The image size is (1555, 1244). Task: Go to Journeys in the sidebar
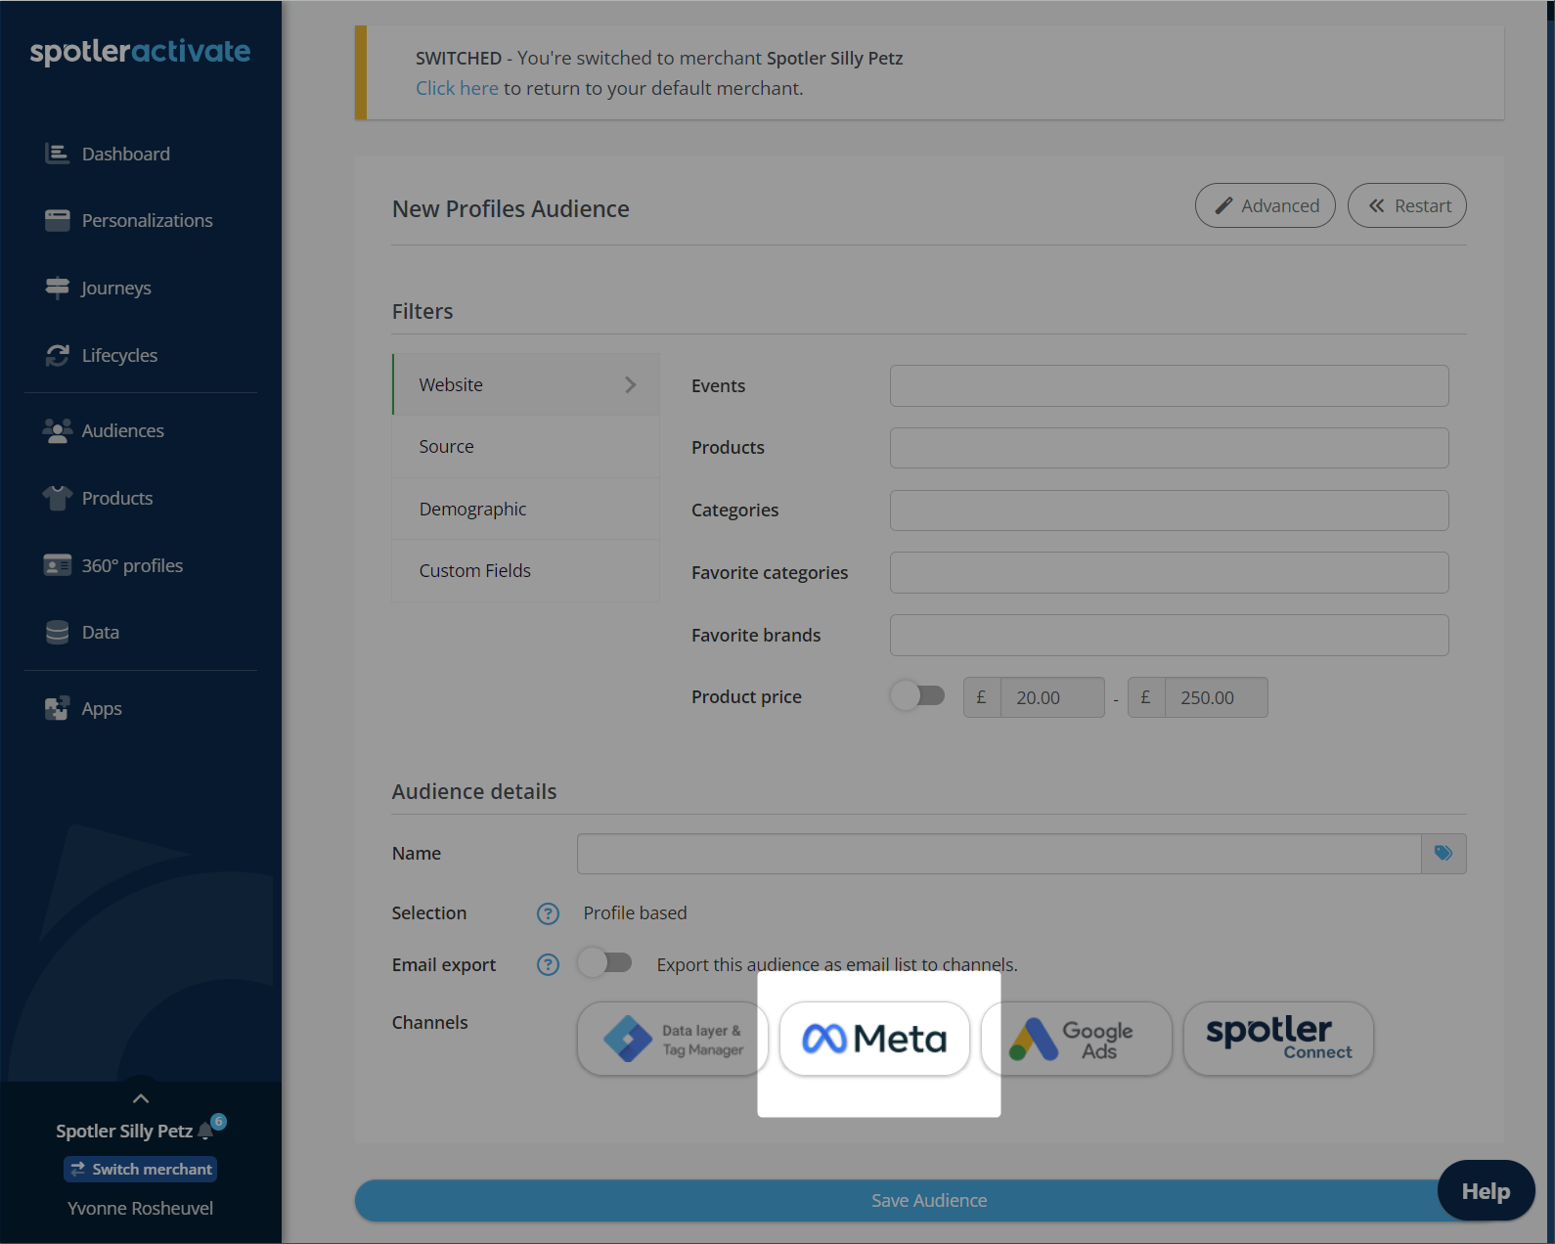click(116, 288)
